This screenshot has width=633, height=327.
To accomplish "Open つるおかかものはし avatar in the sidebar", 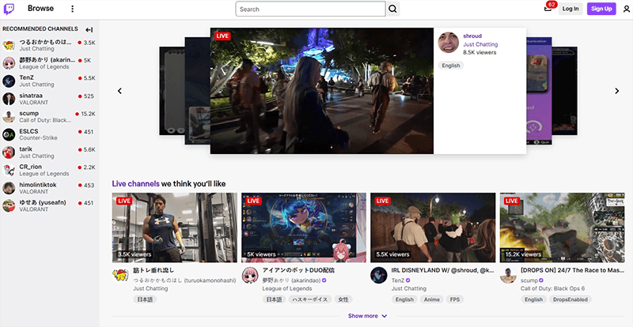I will tap(9, 45).
